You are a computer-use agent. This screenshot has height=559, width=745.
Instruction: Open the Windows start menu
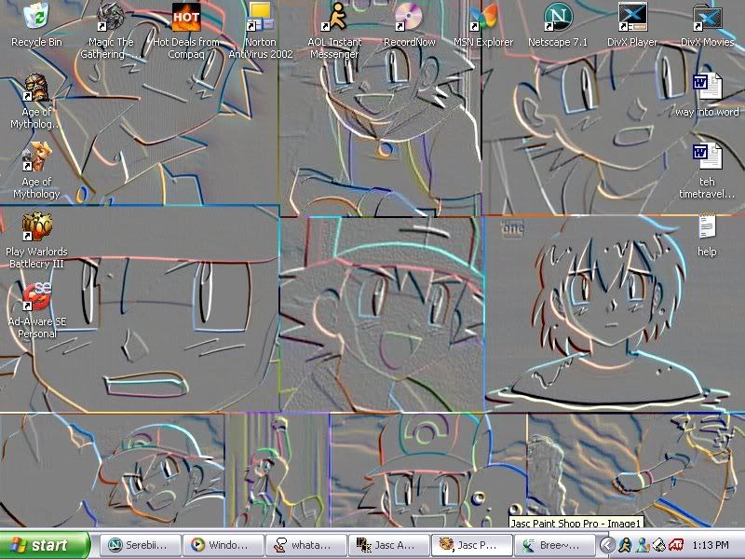[45, 545]
